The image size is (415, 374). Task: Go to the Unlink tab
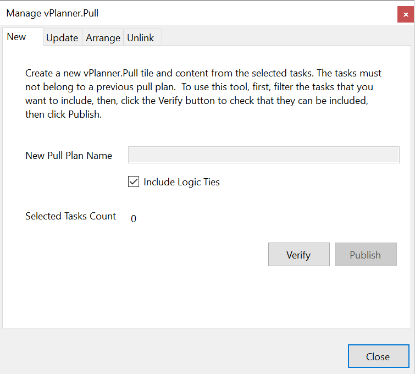[x=142, y=37]
